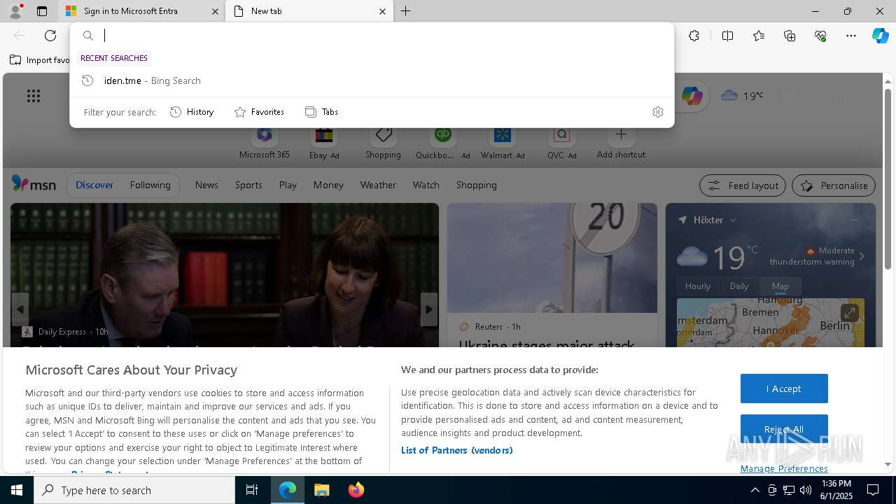
Task: Open the Import favorites bar item
Action: coord(40,60)
